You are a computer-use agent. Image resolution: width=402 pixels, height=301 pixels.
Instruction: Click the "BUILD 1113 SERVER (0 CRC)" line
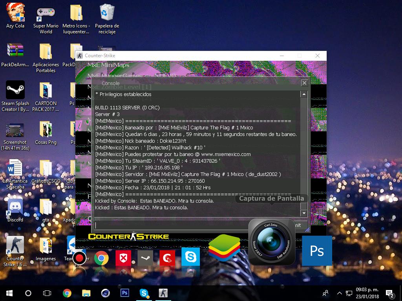tap(127, 107)
